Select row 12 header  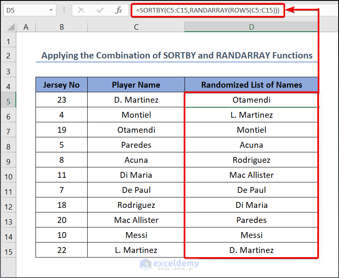(x=8, y=205)
